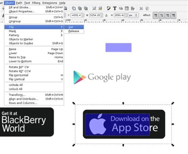Select Flip Vertical
The height and width of the screenshot is (154, 188).
[34, 79]
